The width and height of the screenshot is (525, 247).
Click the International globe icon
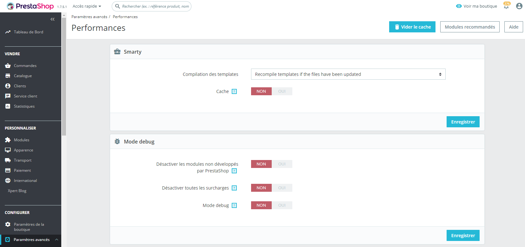coord(8,181)
